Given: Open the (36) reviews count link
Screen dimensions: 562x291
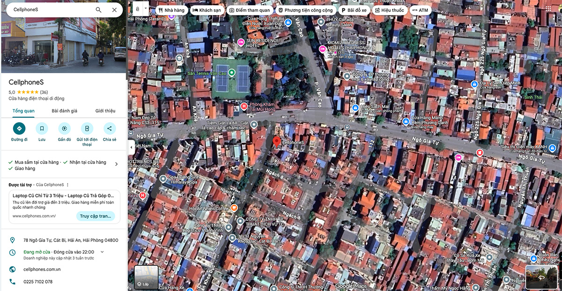Looking at the screenshot, I should (44, 92).
